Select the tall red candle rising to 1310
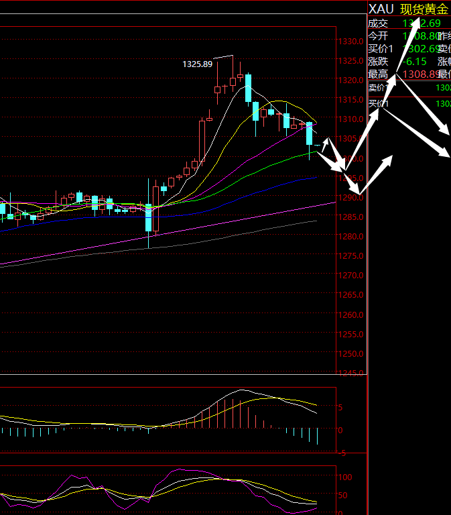 [202, 141]
